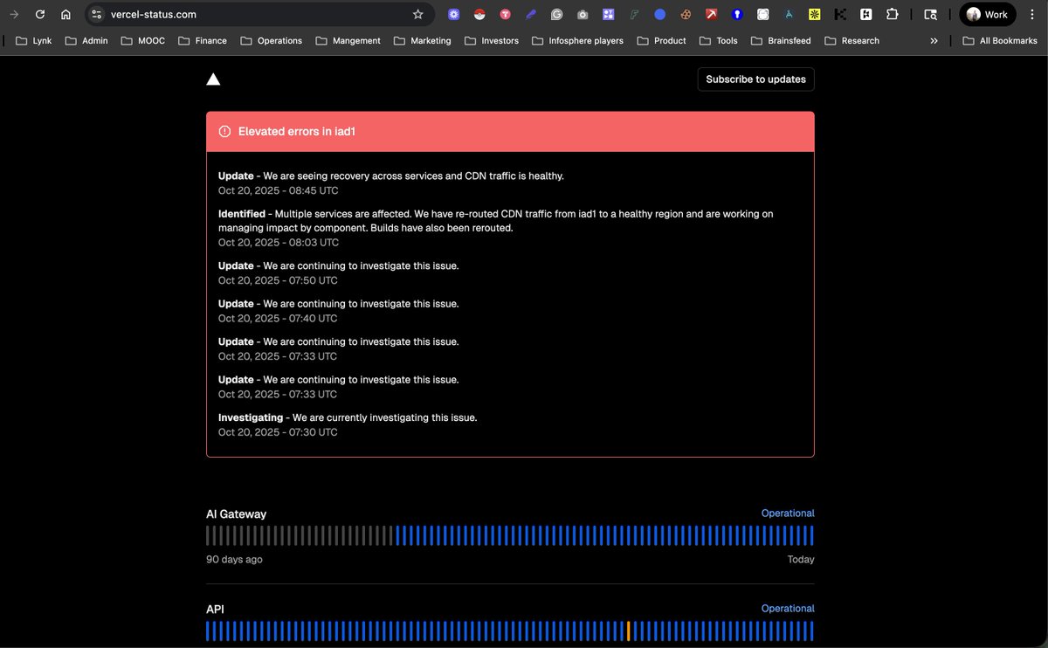1048x648 pixels.
Task: Open the All Bookmarks folder
Action: 1000,40
